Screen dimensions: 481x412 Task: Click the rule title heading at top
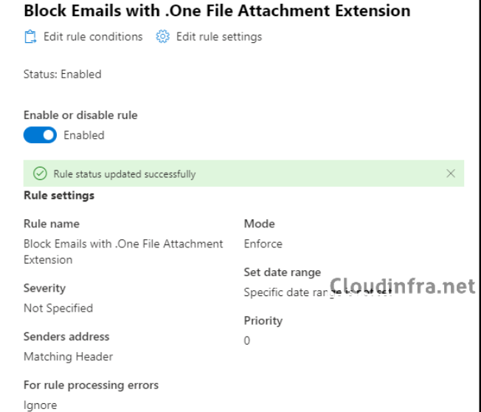point(217,10)
